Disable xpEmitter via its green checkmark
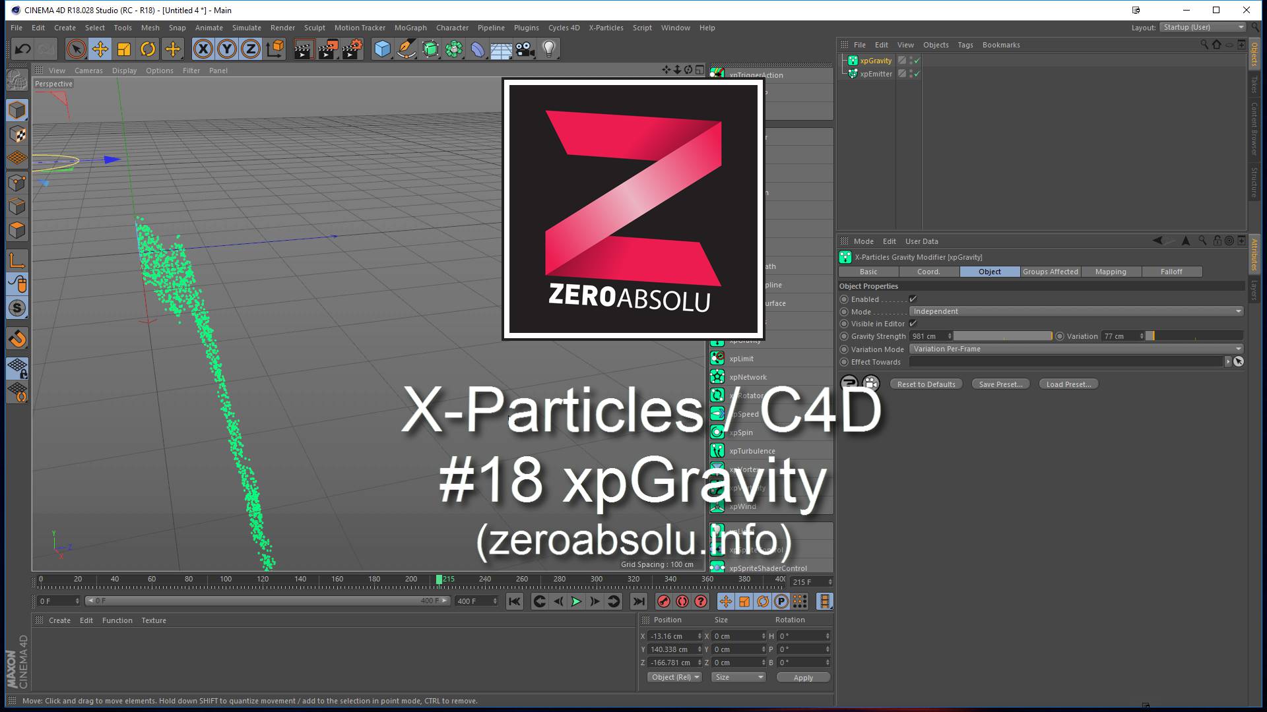The height and width of the screenshot is (712, 1267). point(916,74)
